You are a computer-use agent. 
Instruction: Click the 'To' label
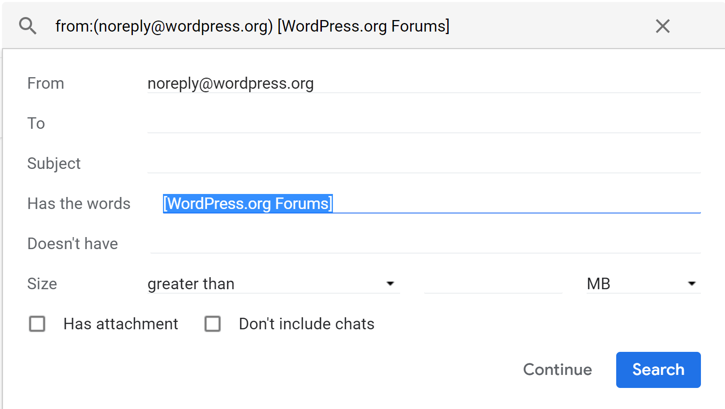[x=36, y=123]
